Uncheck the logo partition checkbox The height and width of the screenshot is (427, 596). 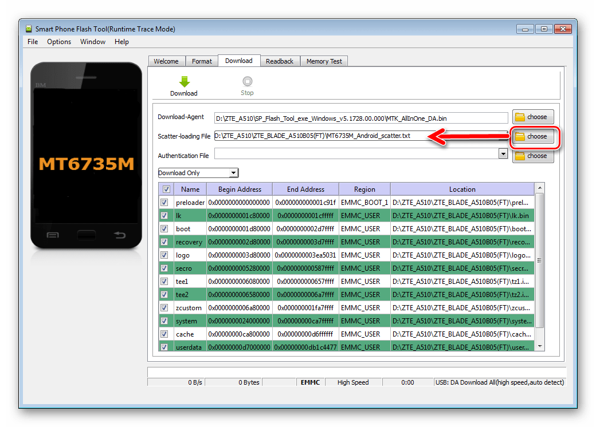click(x=164, y=255)
